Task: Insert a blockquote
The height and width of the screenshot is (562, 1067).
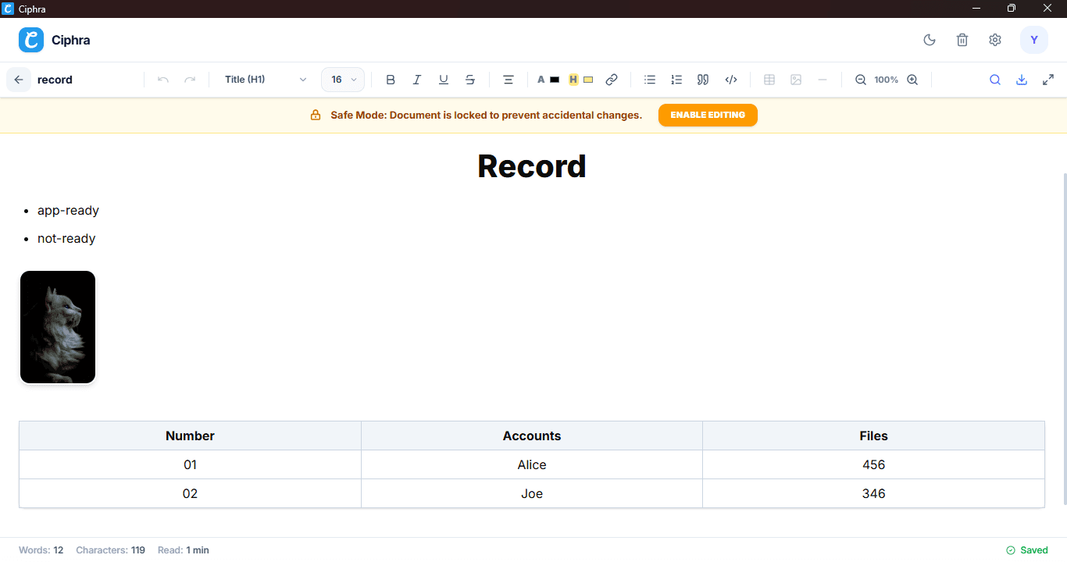Action: click(x=702, y=79)
